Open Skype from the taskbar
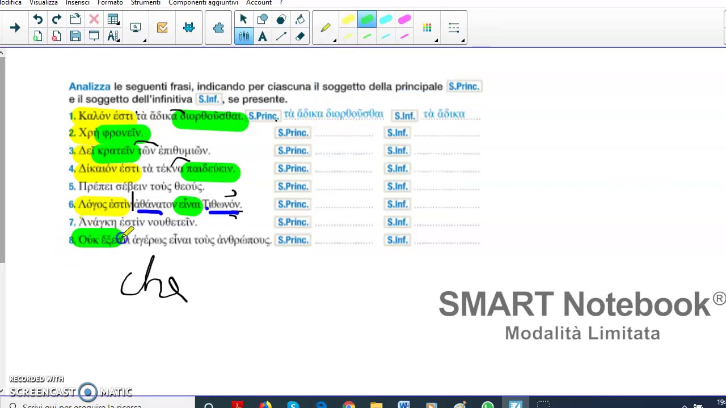Image resolution: width=726 pixels, height=408 pixels. (293, 405)
